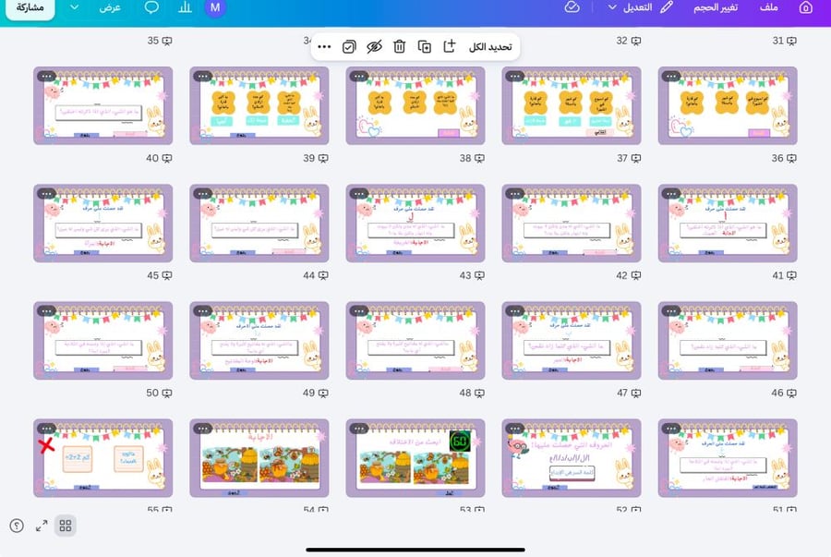Delete selected pages with trash icon
This screenshot has height=557, width=831.
pyautogui.click(x=399, y=46)
